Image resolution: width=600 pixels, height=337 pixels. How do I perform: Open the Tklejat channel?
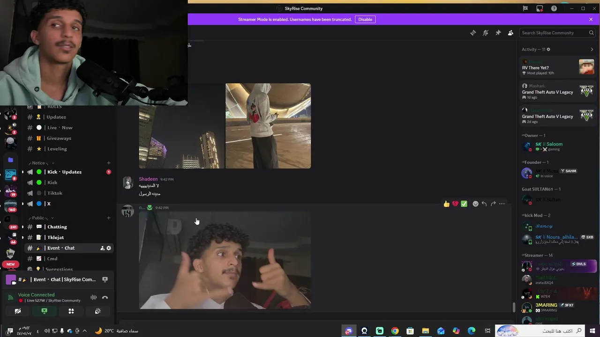68,237
